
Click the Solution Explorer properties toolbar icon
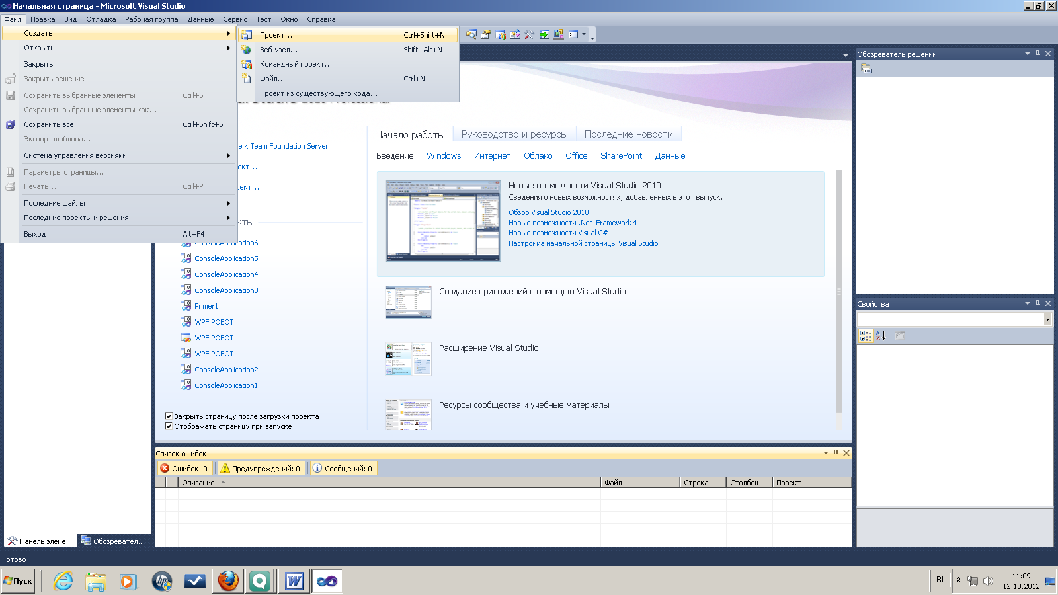point(866,69)
